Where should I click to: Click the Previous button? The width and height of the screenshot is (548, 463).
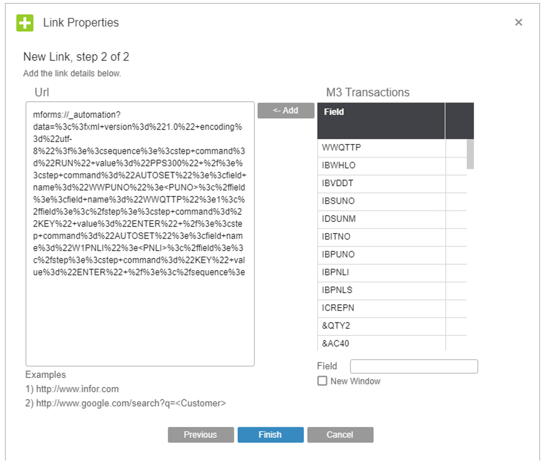tap(200, 435)
